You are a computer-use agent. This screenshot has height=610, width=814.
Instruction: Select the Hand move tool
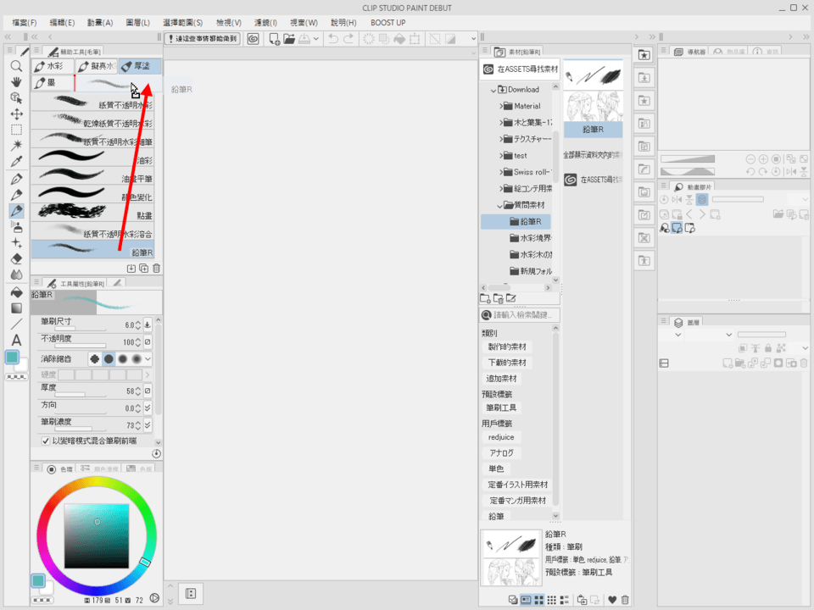16,82
